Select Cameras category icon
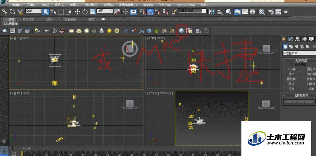 [302, 47]
